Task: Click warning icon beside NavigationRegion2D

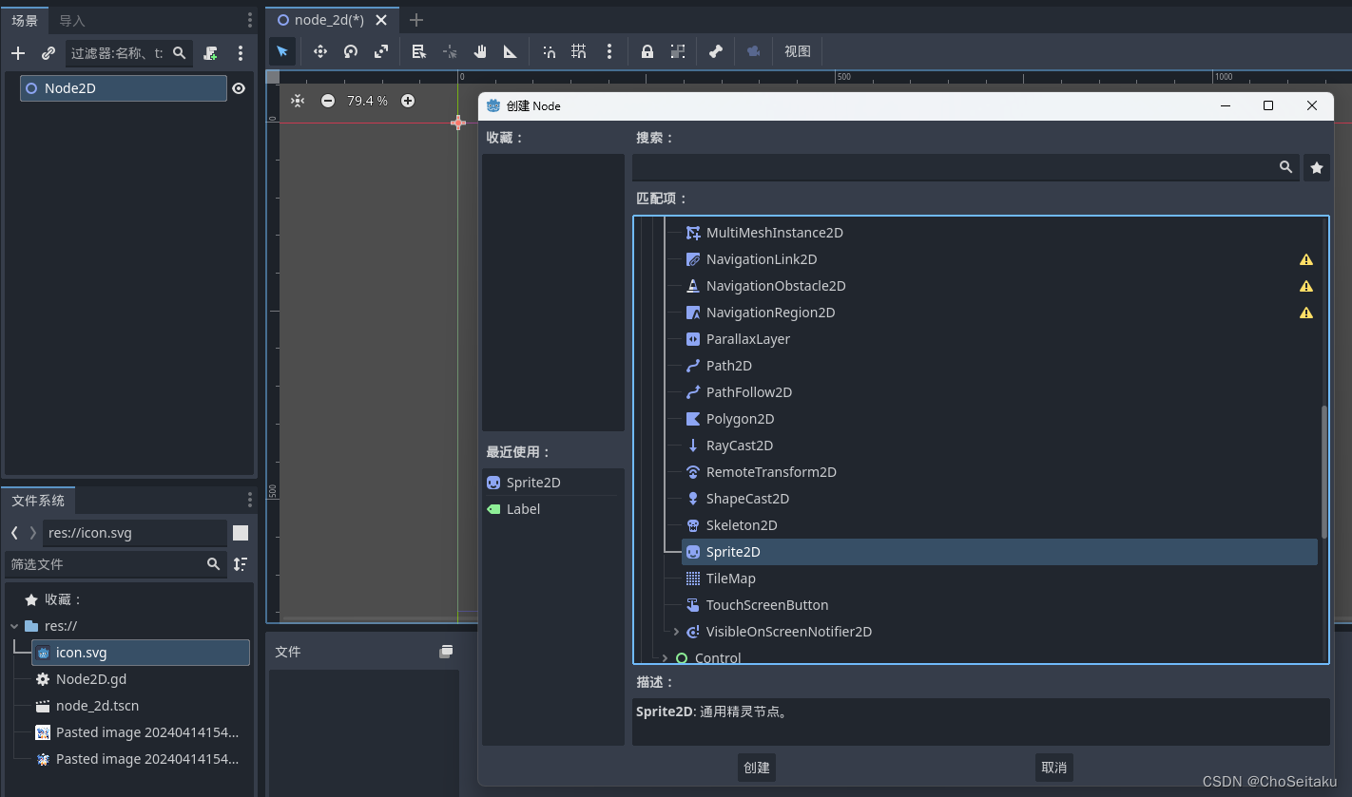Action: point(1306,313)
